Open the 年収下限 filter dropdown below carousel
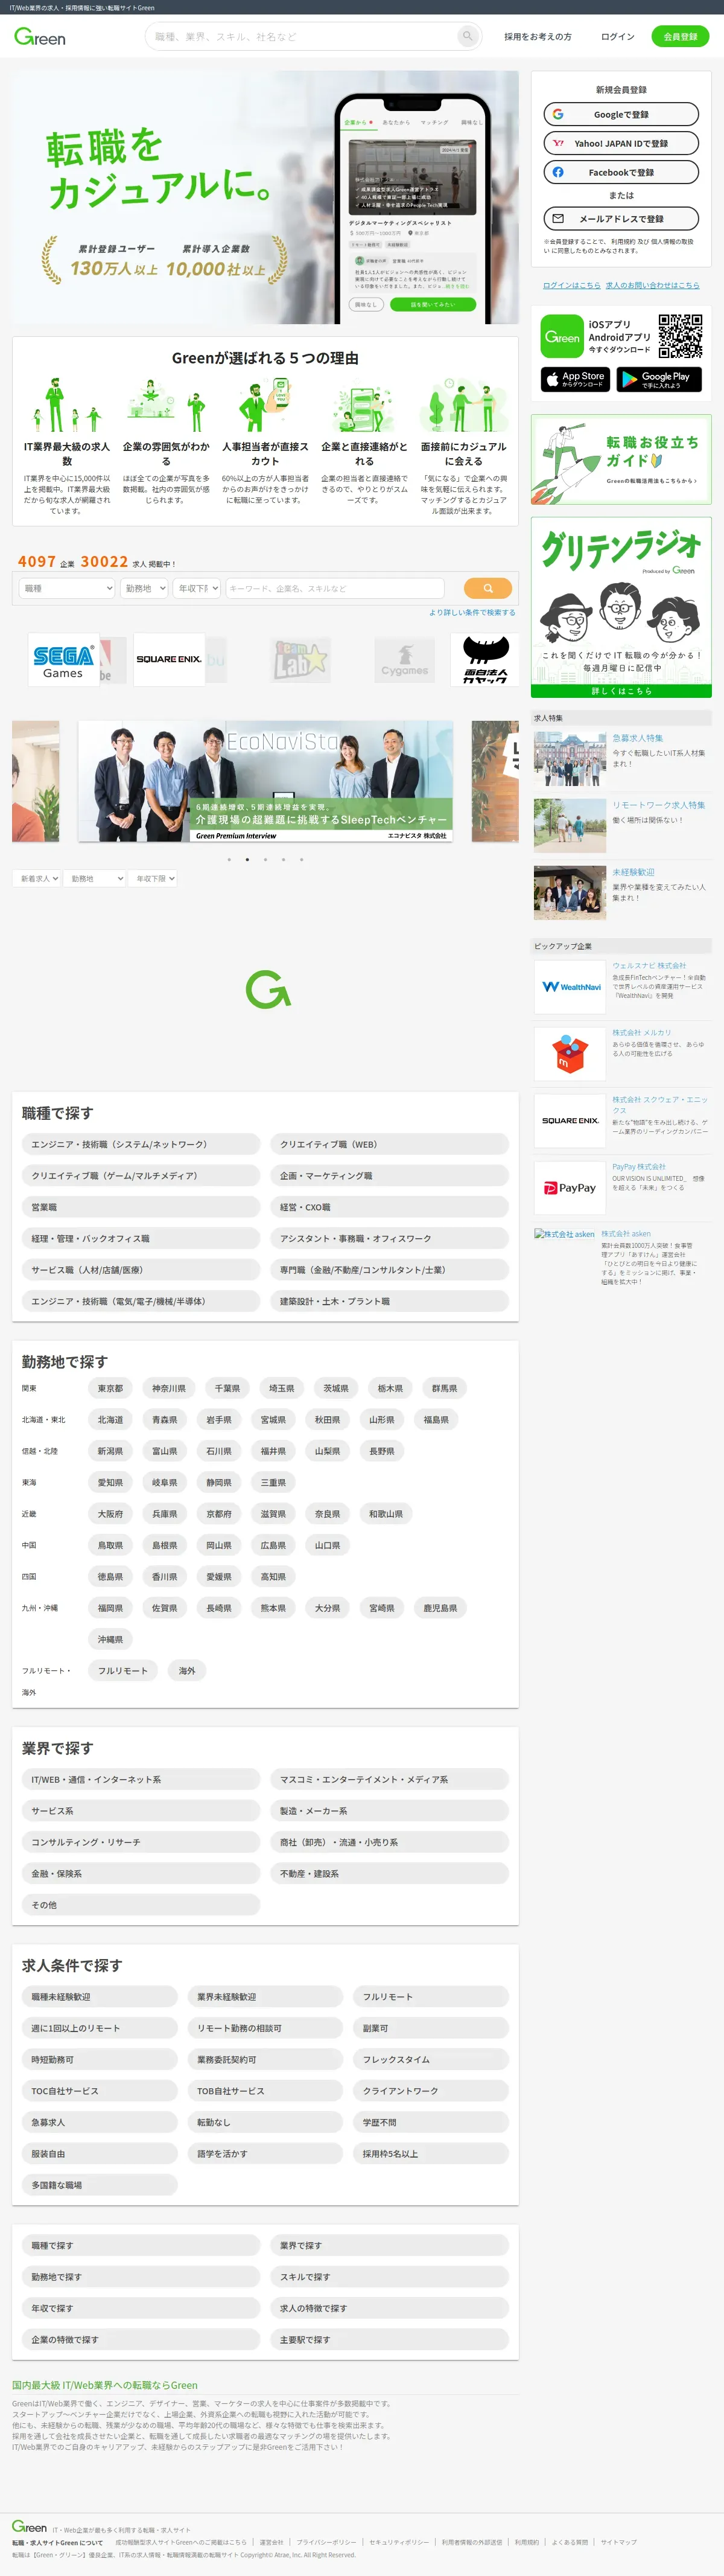The width and height of the screenshot is (724, 2576). [x=153, y=878]
